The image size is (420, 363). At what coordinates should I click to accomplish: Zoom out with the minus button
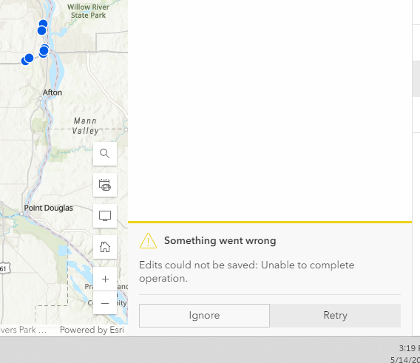(105, 303)
